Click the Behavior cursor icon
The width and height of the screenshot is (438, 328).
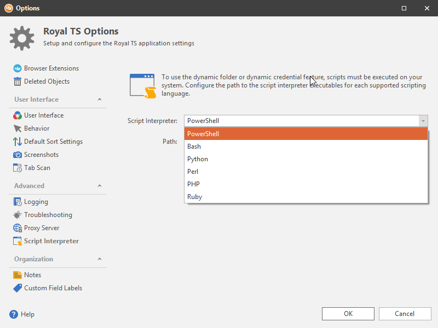(x=18, y=128)
